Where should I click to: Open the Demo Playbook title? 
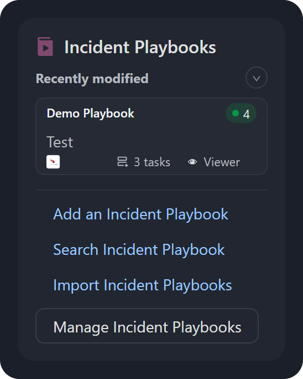[91, 113]
